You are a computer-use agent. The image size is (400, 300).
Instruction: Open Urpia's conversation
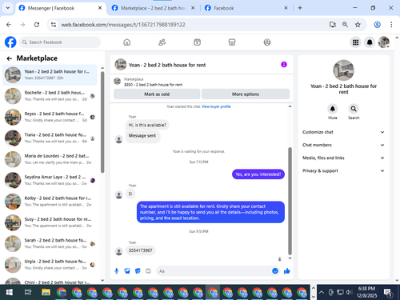coord(50,264)
